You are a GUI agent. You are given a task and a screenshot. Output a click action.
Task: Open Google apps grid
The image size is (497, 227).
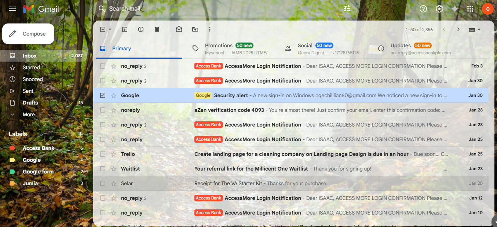point(470,9)
